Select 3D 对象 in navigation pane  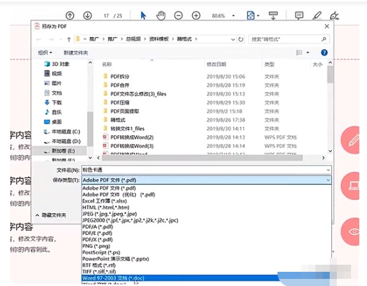click(x=57, y=64)
